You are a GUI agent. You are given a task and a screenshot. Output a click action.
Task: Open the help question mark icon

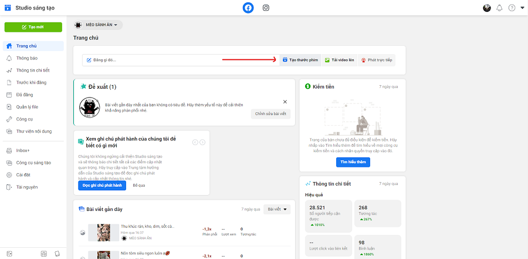pos(512,8)
